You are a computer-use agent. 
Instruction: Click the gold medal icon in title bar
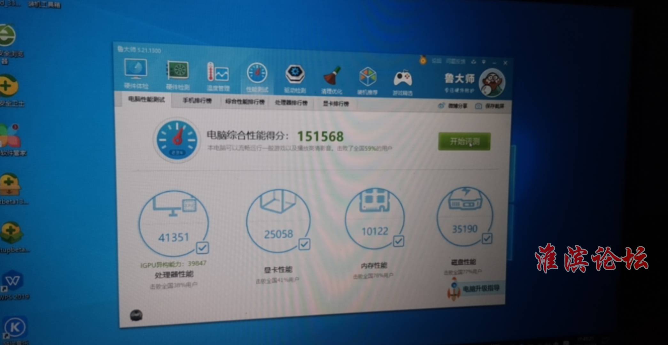coord(423,60)
